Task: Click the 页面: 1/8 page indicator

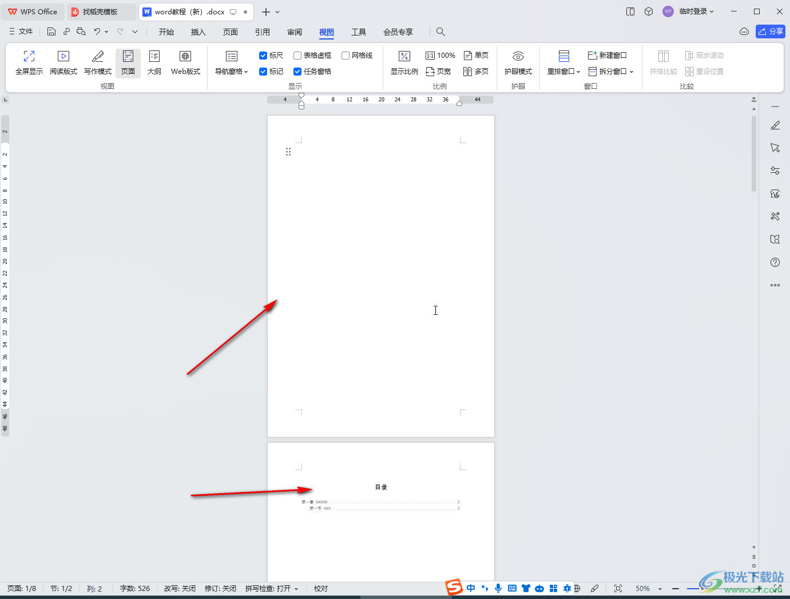Action: [22, 589]
